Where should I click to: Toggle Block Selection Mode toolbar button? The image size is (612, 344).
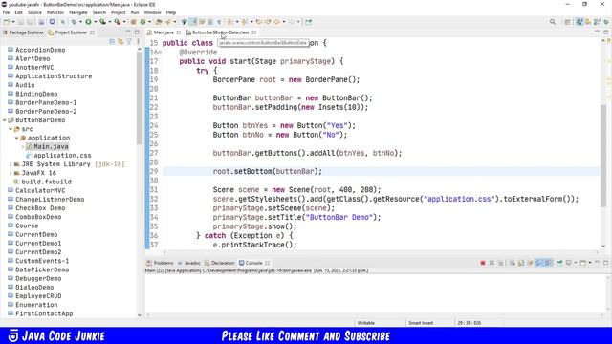(x=210, y=22)
